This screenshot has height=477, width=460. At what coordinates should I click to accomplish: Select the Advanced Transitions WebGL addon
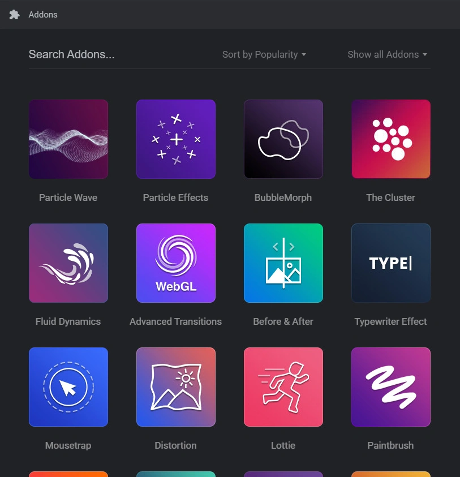(175, 263)
